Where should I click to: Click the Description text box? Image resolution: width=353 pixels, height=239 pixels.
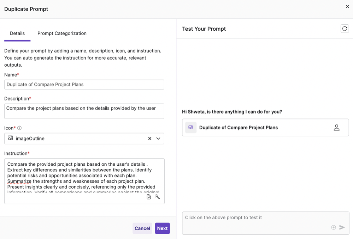(84, 110)
